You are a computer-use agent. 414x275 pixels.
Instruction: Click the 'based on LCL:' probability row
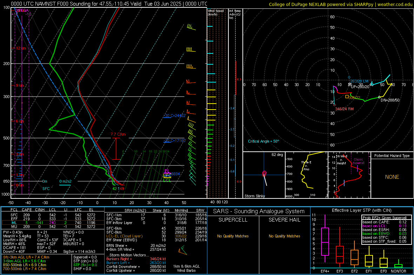click(x=385, y=226)
